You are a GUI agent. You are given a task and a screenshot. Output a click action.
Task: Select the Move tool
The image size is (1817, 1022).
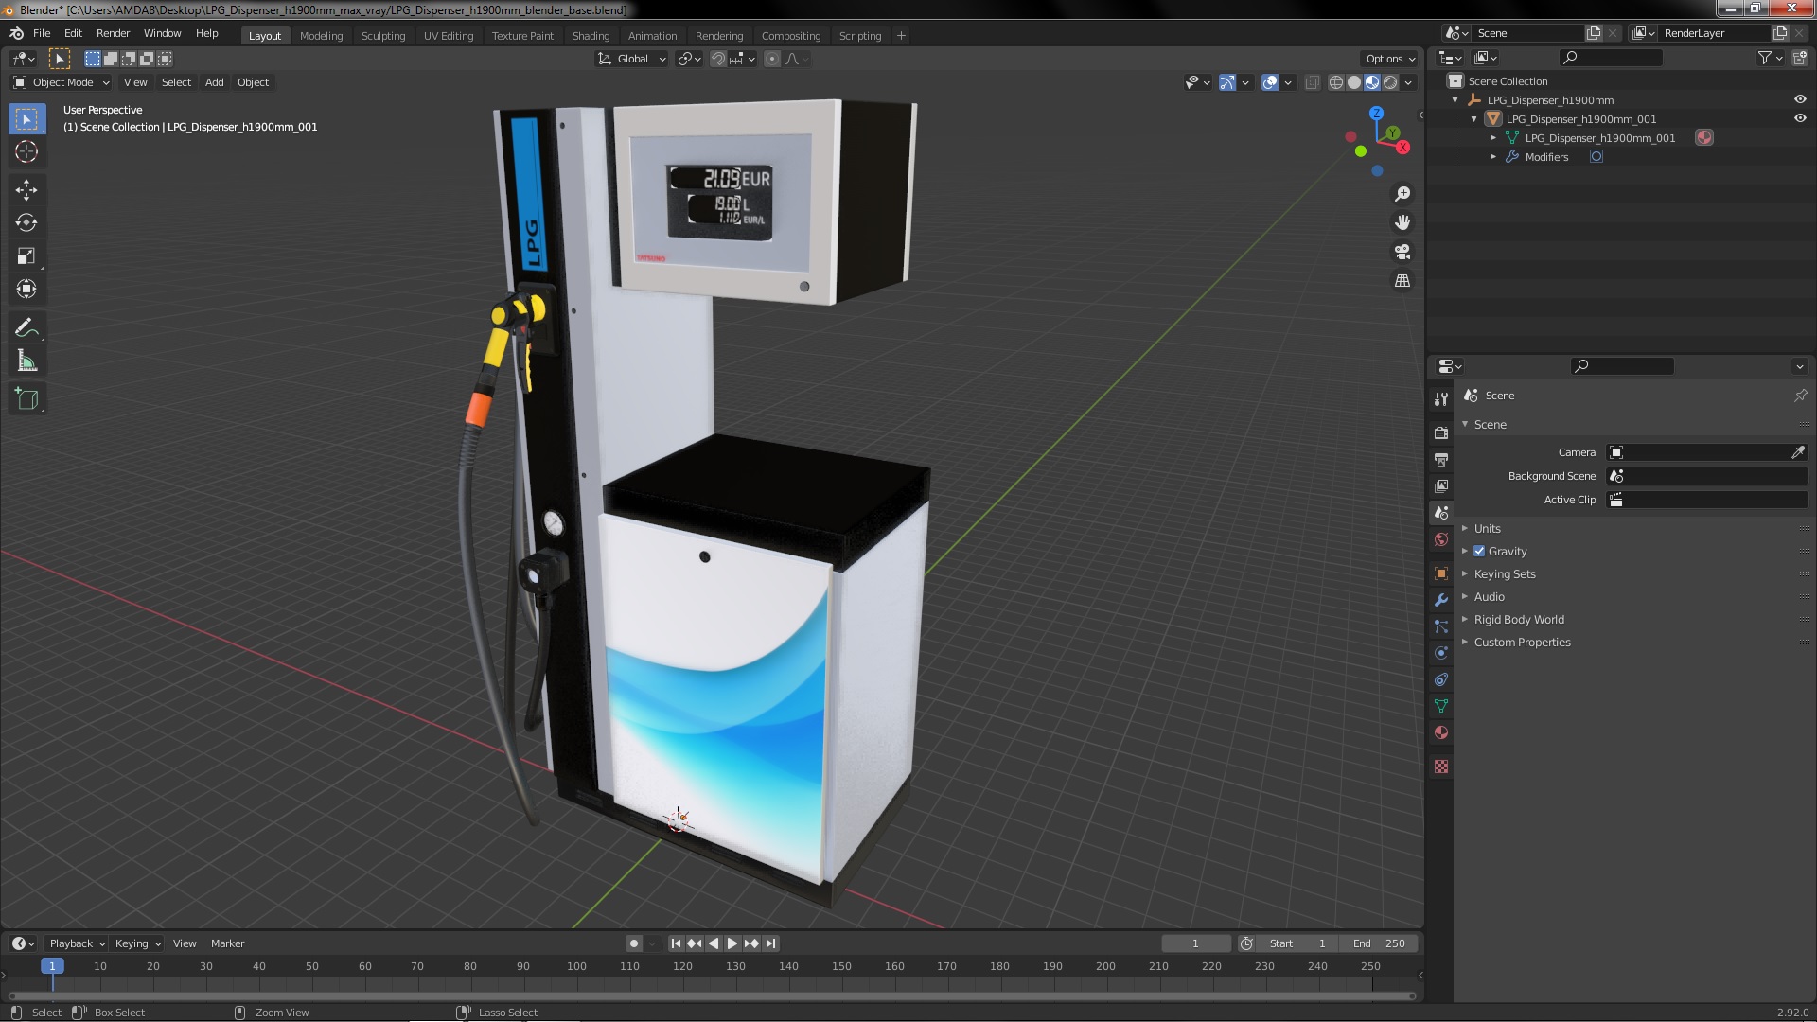26,190
